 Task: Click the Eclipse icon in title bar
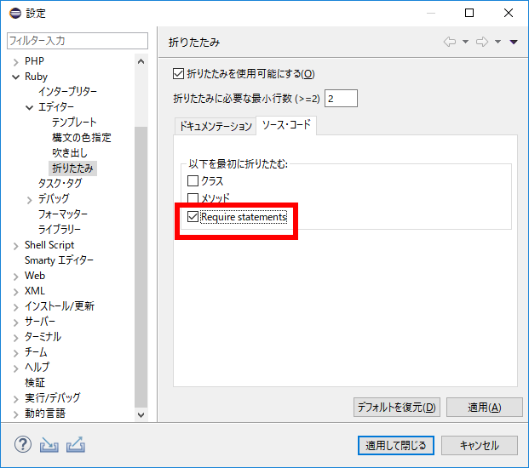coord(15,13)
